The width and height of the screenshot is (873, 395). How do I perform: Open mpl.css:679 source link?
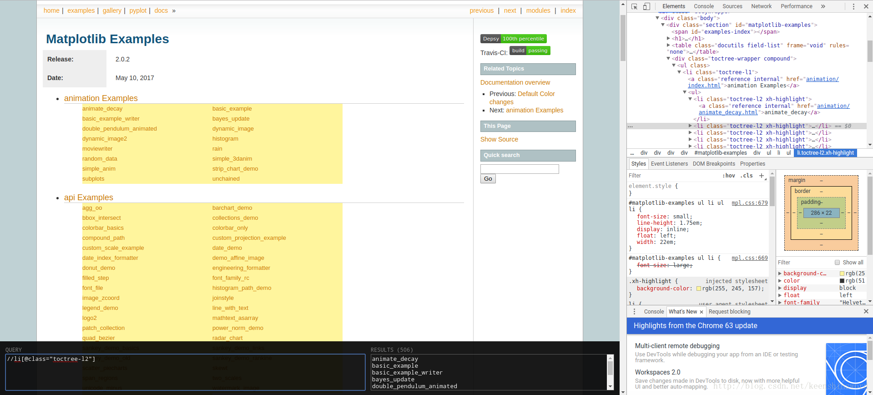point(749,203)
